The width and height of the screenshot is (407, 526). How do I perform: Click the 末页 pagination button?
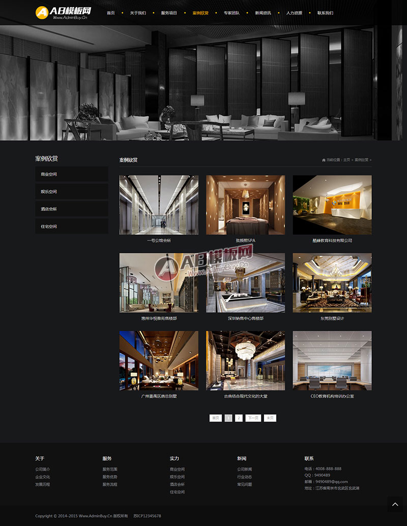[x=270, y=418]
